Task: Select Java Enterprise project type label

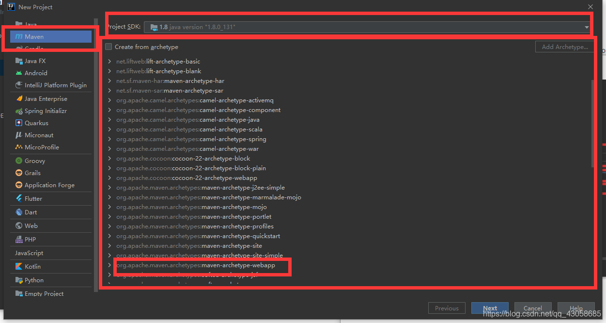Action: tap(46, 99)
